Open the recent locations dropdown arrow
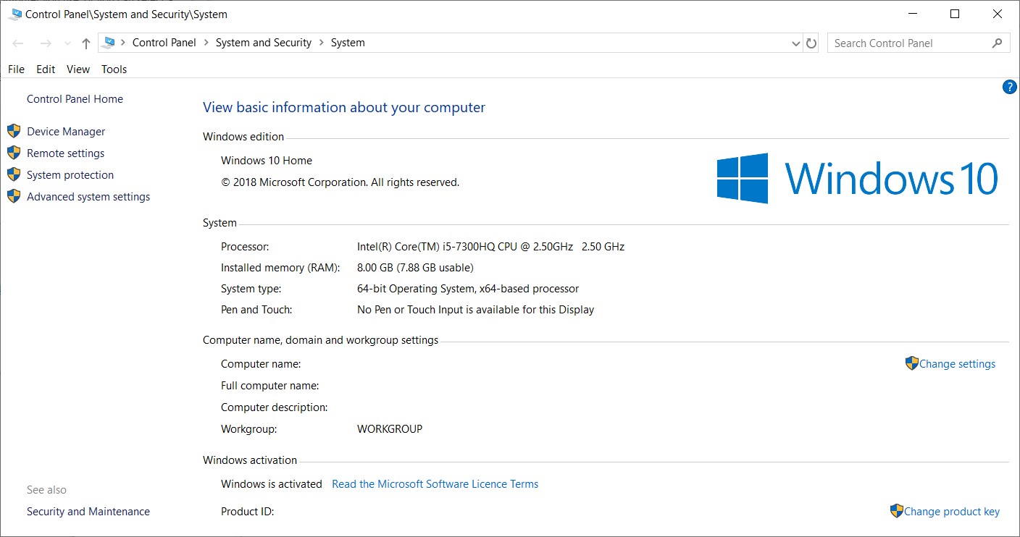The height and width of the screenshot is (537, 1020). [x=67, y=43]
